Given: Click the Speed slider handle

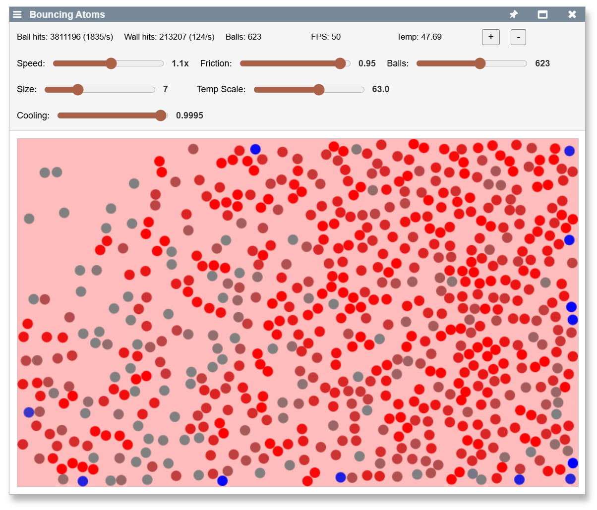Looking at the screenshot, I should click(111, 63).
